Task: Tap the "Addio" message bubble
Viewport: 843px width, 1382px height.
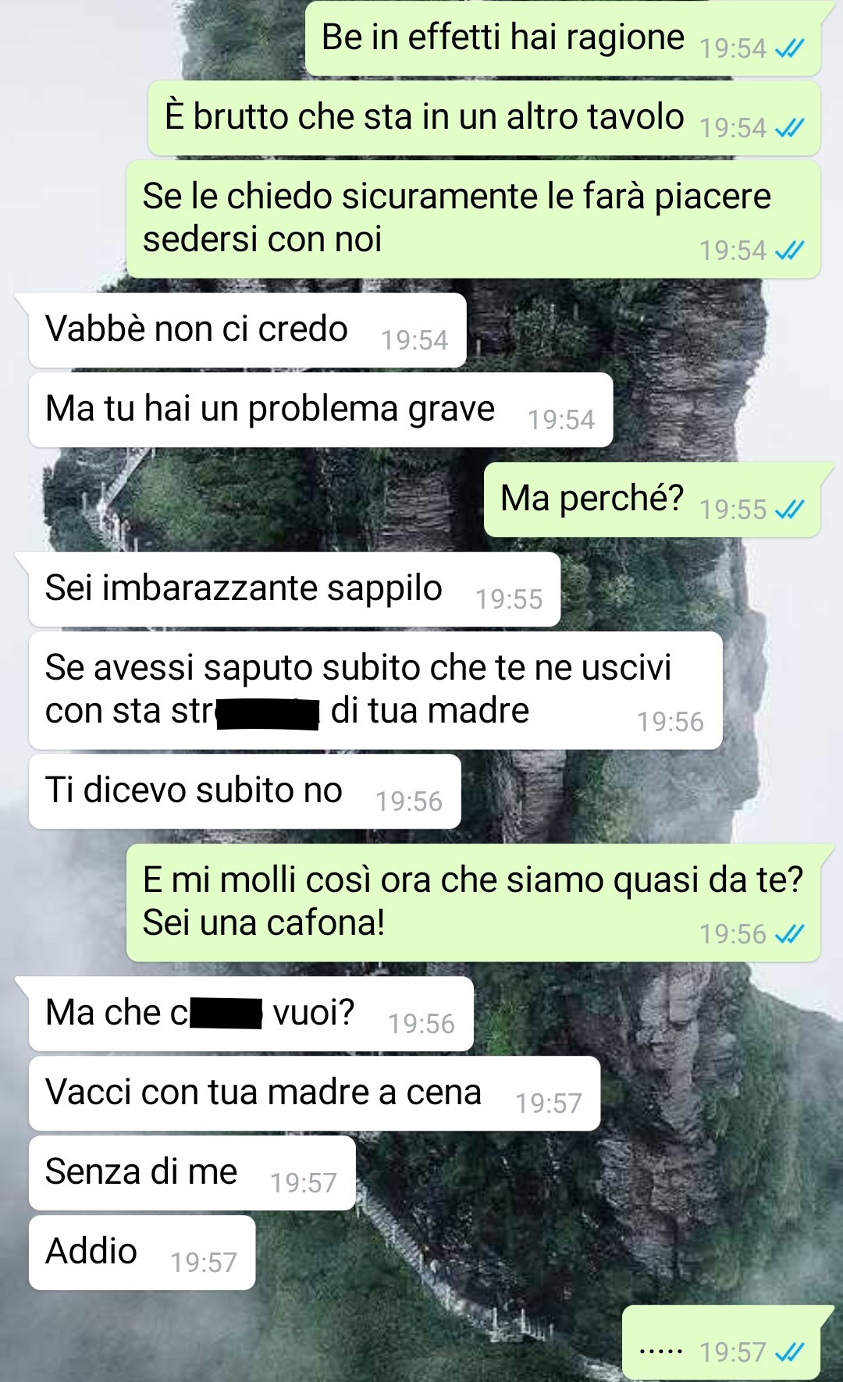Action: click(x=142, y=1252)
